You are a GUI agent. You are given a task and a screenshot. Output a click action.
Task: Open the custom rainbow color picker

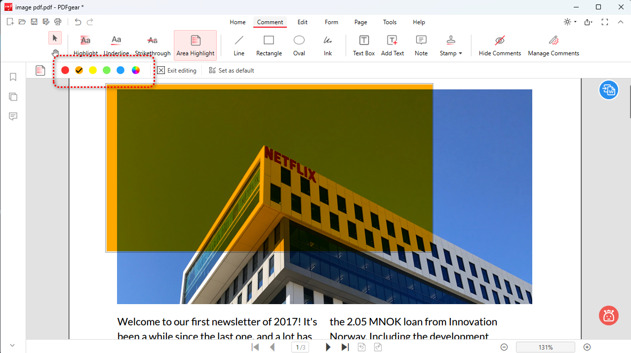pos(136,71)
